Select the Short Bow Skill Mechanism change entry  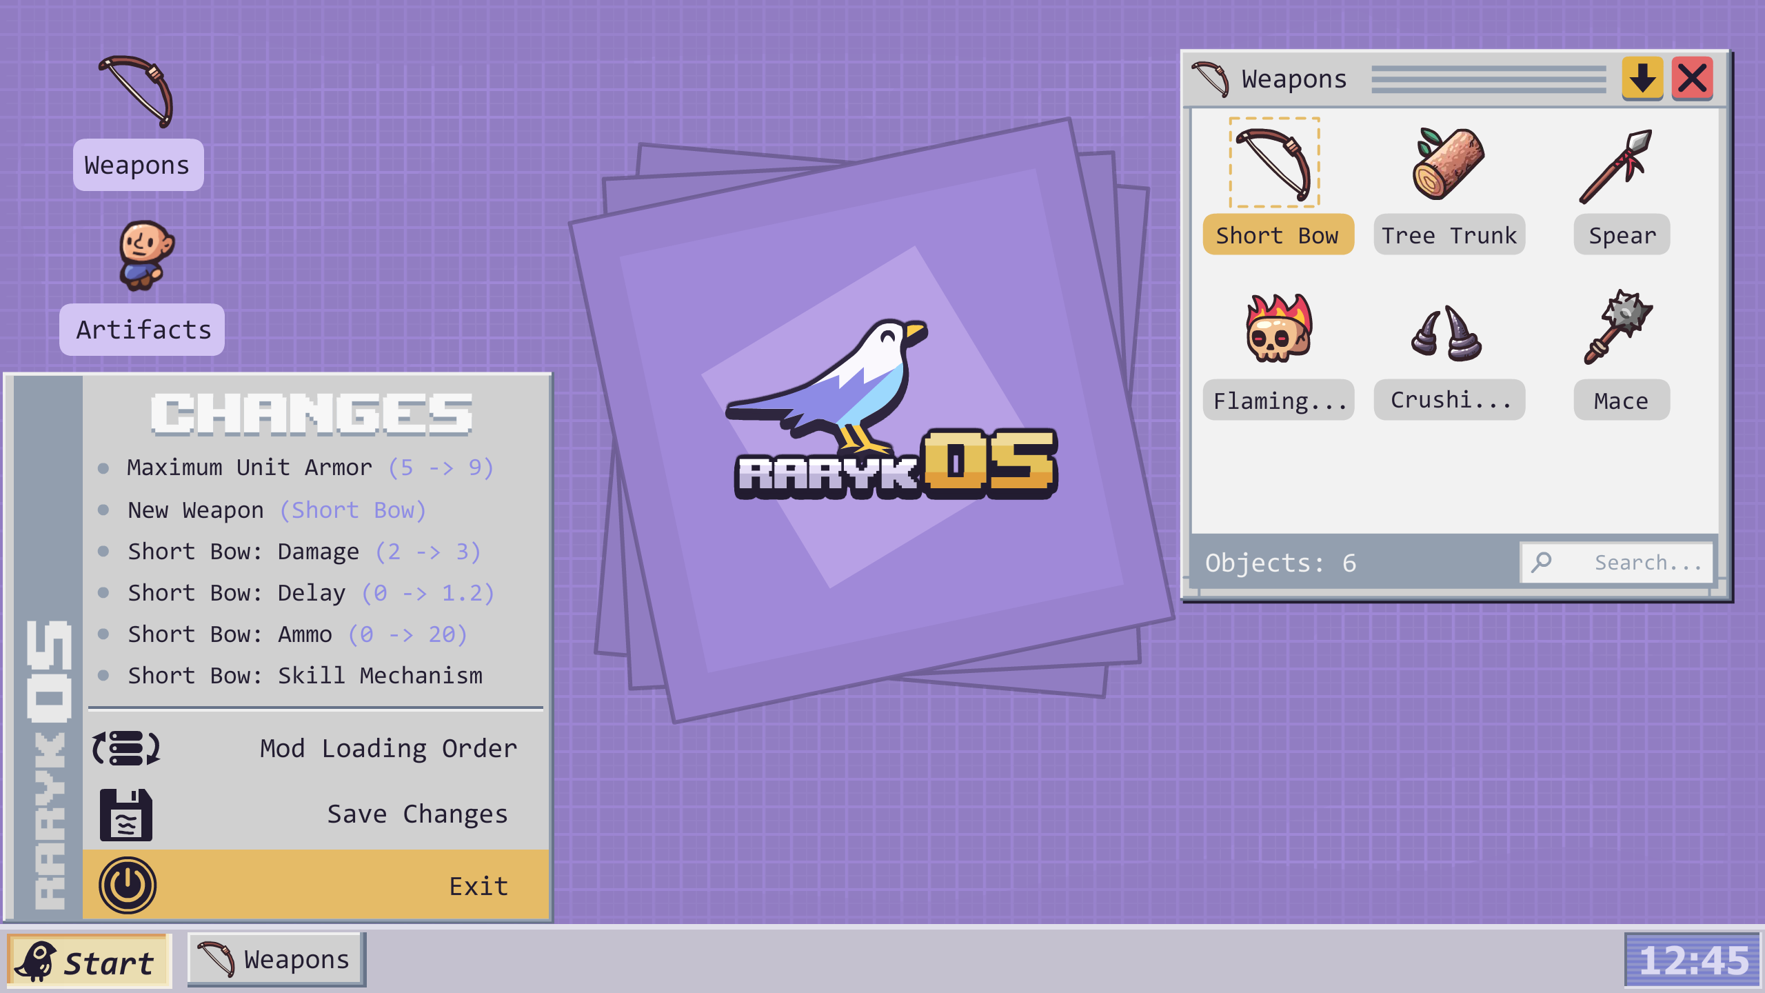305,675
